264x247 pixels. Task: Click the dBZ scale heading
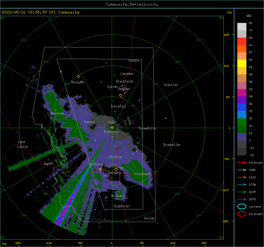(249, 16)
